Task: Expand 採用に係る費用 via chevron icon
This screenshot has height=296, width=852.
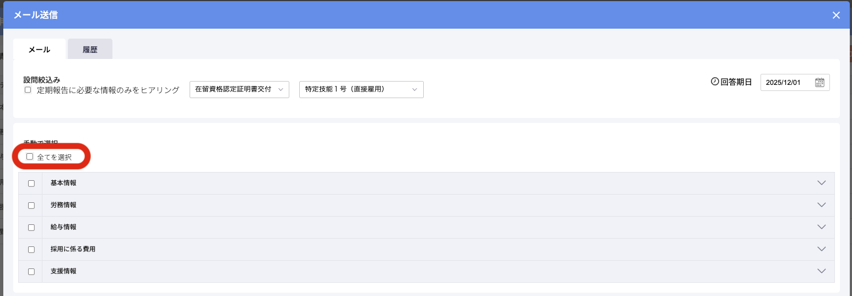Action: point(822,249)
